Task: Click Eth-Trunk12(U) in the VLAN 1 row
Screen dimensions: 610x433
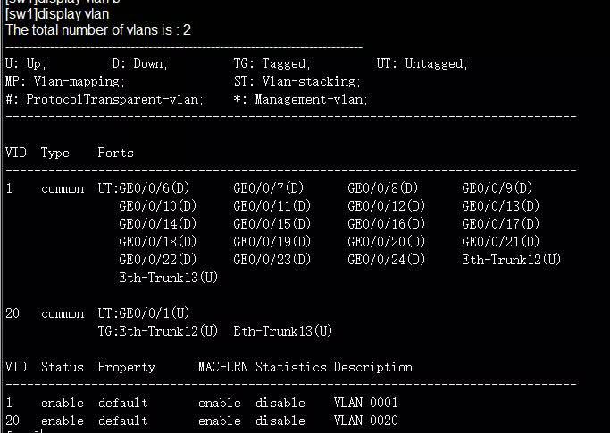Action: point(511,260)
